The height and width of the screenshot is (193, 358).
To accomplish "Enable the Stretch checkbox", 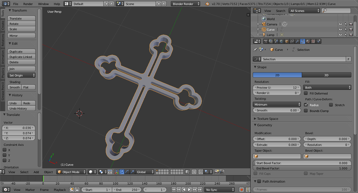I will pyautogui.click(x=331, y=105).
